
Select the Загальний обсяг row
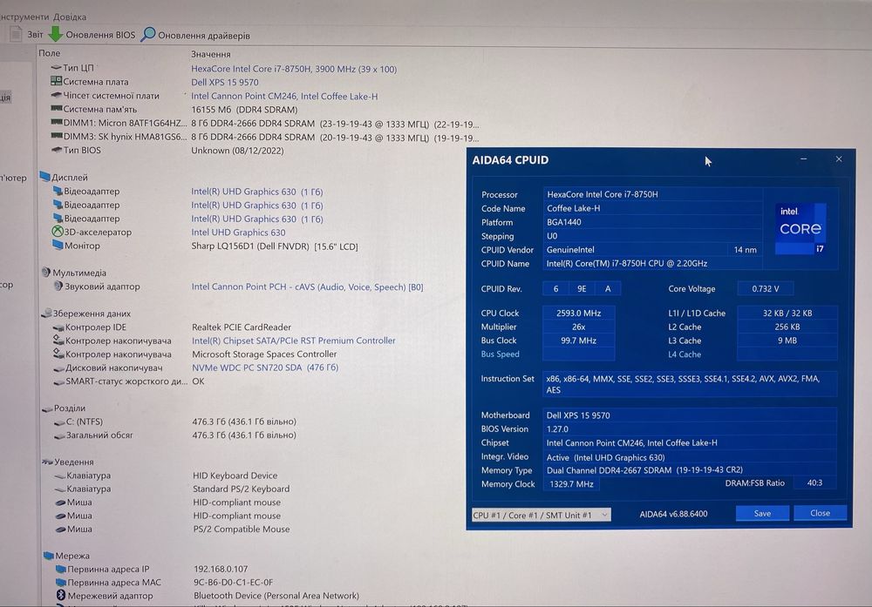175,435
